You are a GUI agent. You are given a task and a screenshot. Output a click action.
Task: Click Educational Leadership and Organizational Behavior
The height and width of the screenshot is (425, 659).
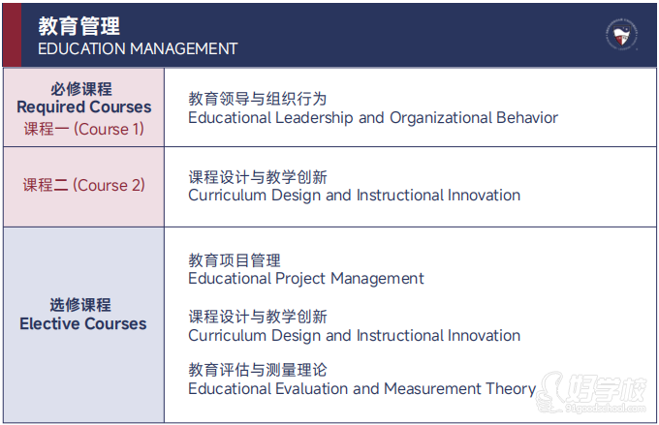tap(373, 118)
